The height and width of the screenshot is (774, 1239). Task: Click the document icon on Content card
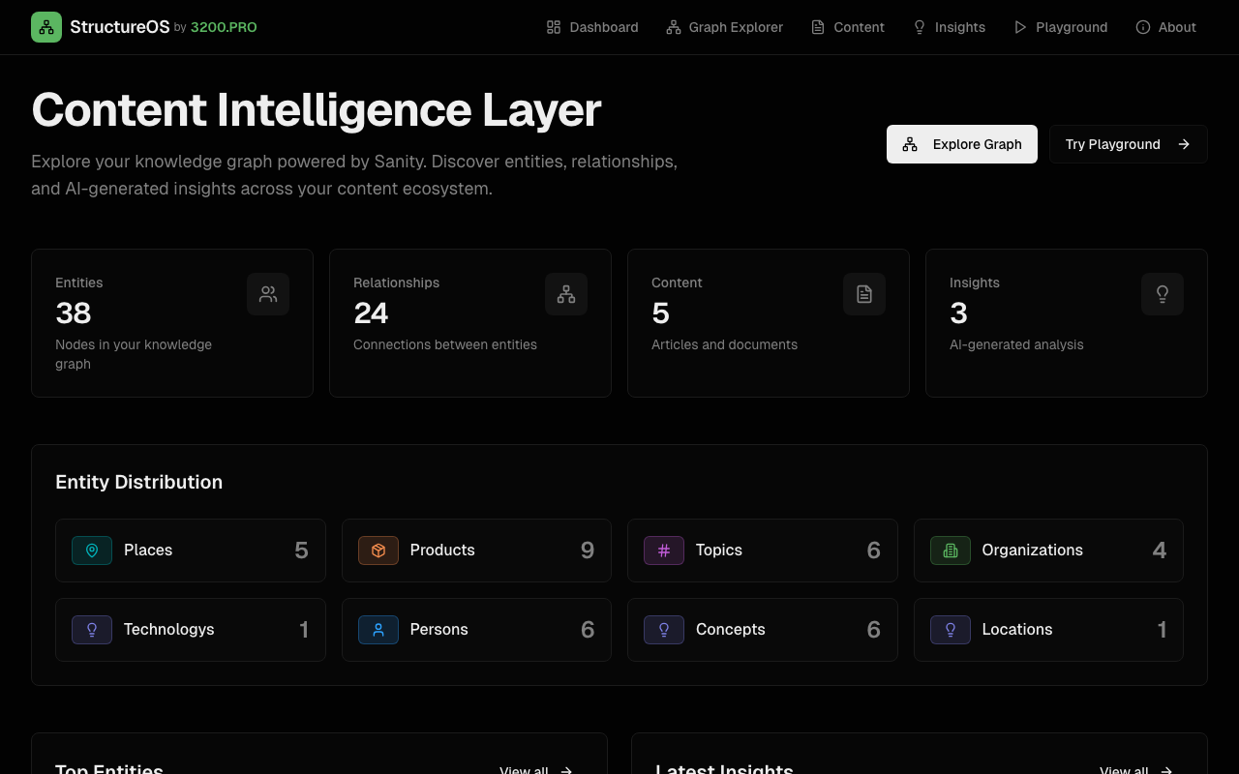(864, 294)
